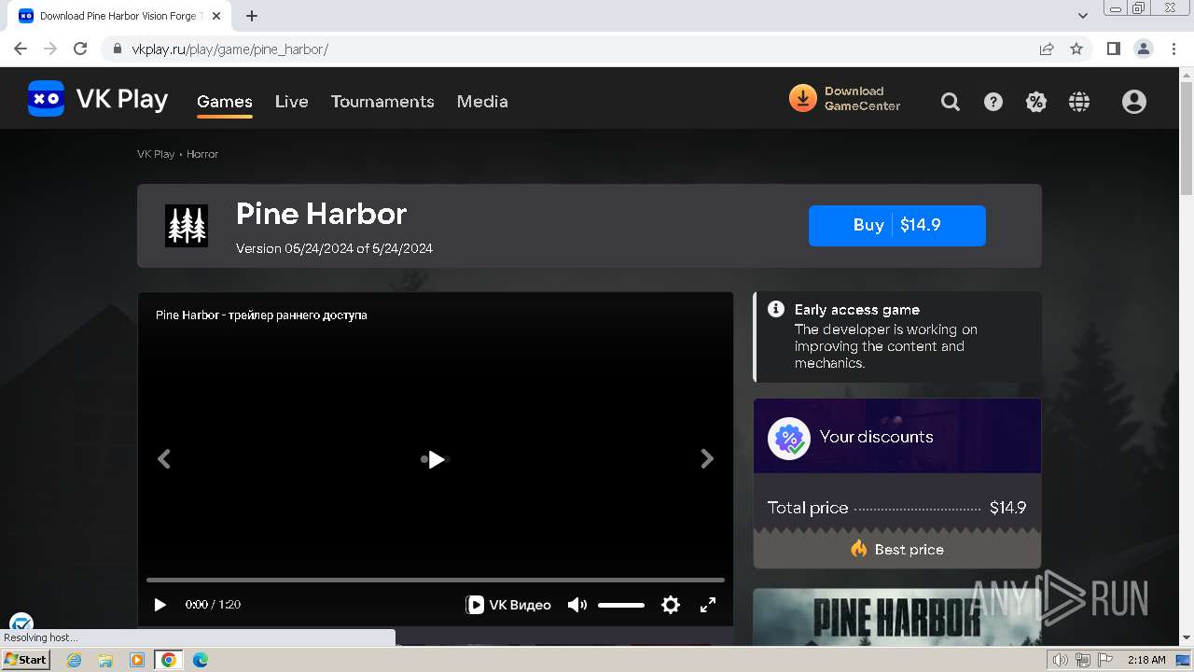Image resolution: width=1194 pixels, height=672 pixels.
Task: Show previous media with left arrow
Action: coord(164,458)
